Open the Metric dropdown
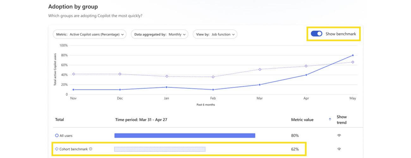This screenshot has width=411, height=158. [x=90, y=34]
